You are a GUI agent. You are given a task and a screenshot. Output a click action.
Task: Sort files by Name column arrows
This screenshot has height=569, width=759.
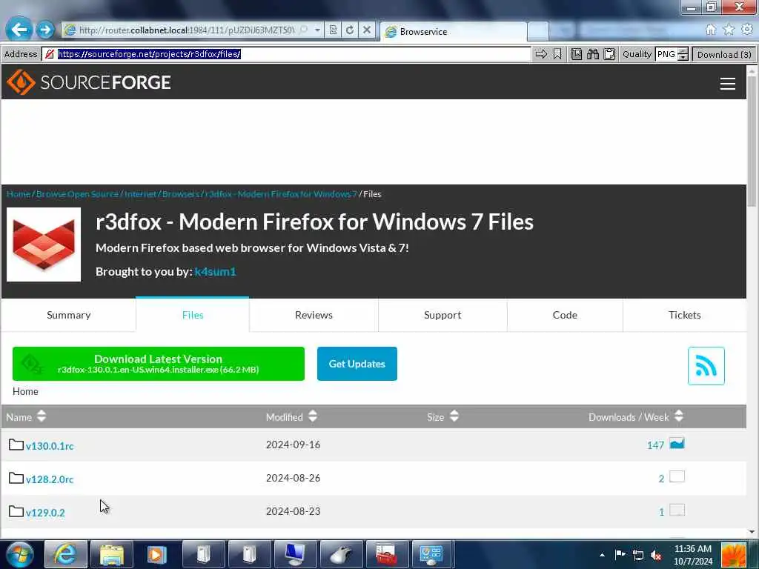[x=42, y=416]
